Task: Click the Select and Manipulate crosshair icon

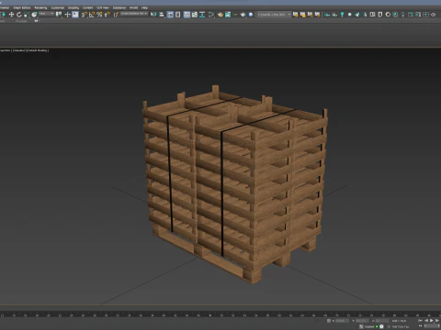Action: 67,15
